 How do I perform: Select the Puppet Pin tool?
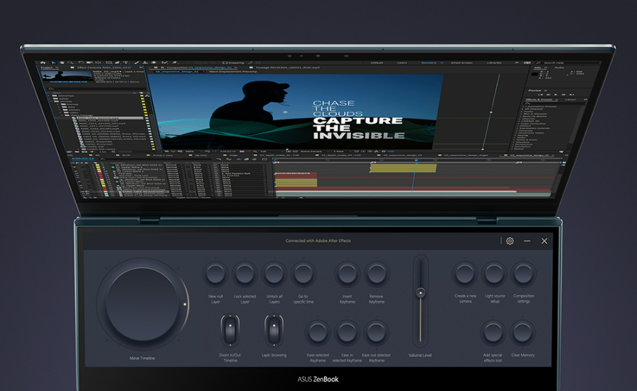[175, 62]
